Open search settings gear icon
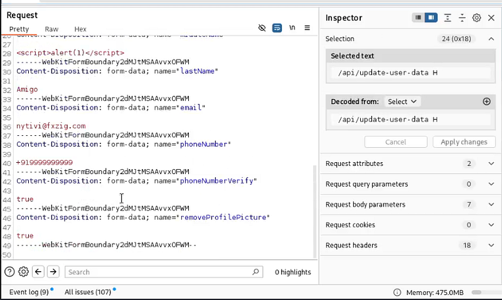The height and width of the screenshot is (300, 502). click(x=23, y=272)
